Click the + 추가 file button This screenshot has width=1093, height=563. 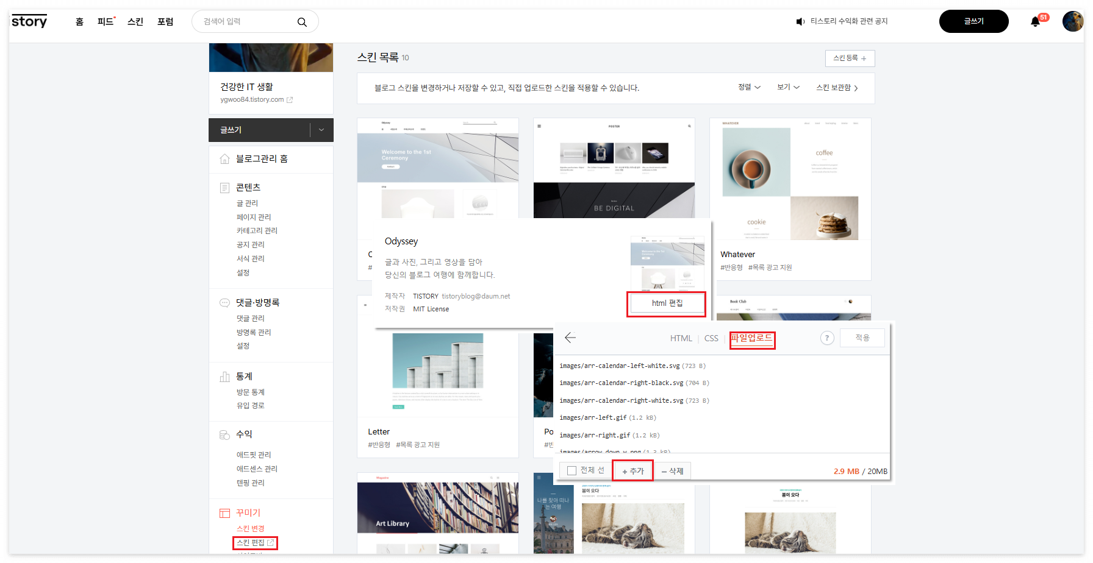pos(633,471)
